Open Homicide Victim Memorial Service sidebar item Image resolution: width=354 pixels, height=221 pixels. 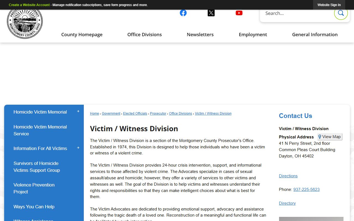pos(40,130)
